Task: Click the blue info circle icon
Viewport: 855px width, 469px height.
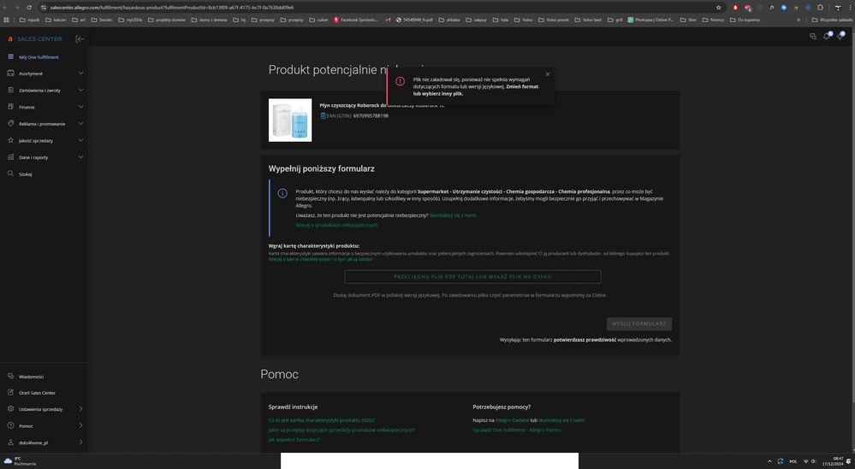Action: point(282,193)
